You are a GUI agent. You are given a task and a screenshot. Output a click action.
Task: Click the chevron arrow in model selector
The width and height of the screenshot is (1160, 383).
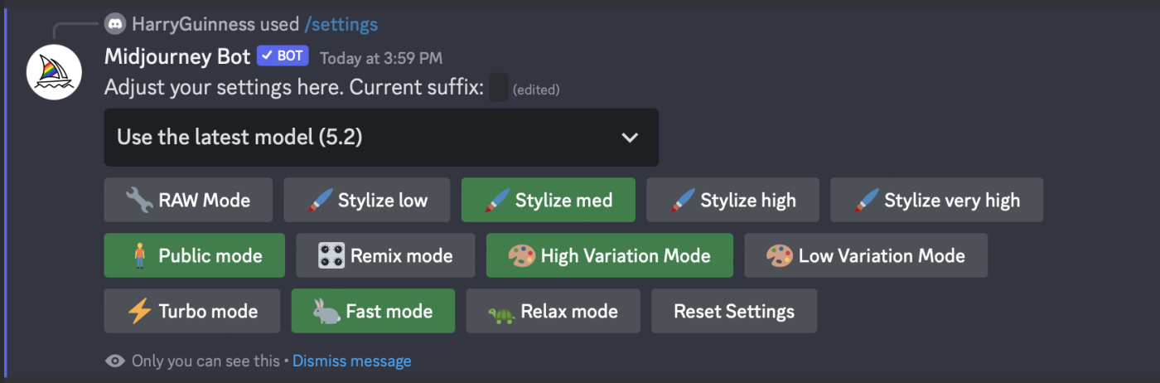(630, 138)
